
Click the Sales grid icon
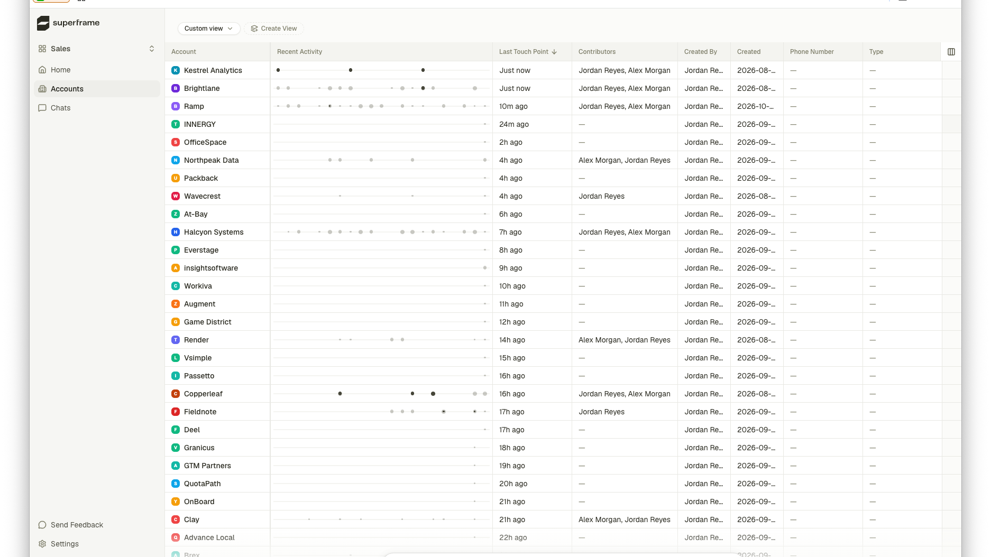tap(42, 49)
